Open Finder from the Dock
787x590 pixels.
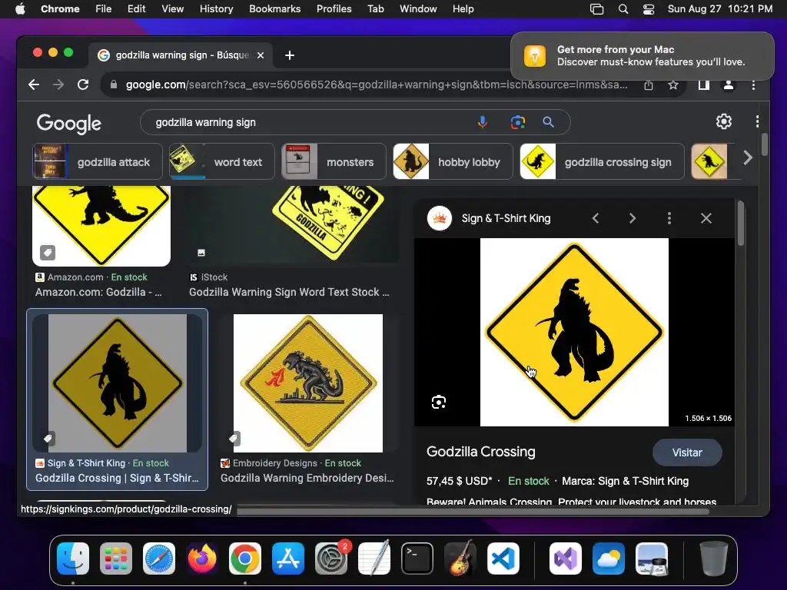[x=73, y=559]
